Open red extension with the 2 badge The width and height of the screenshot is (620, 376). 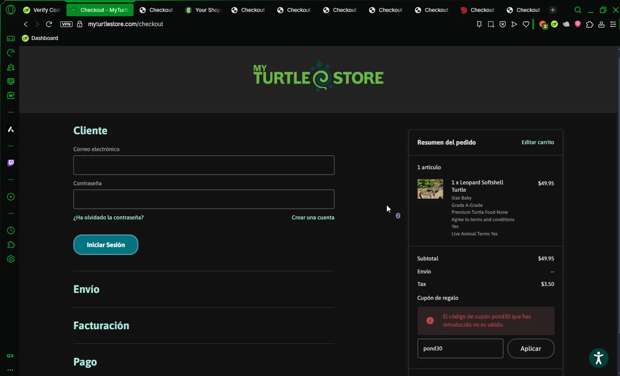543,25
